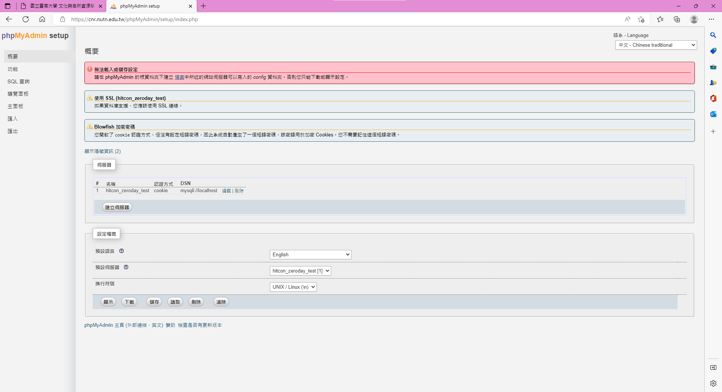Click 清除 button
The width and height of the screenshot is (722, 392).
(221, 302)
